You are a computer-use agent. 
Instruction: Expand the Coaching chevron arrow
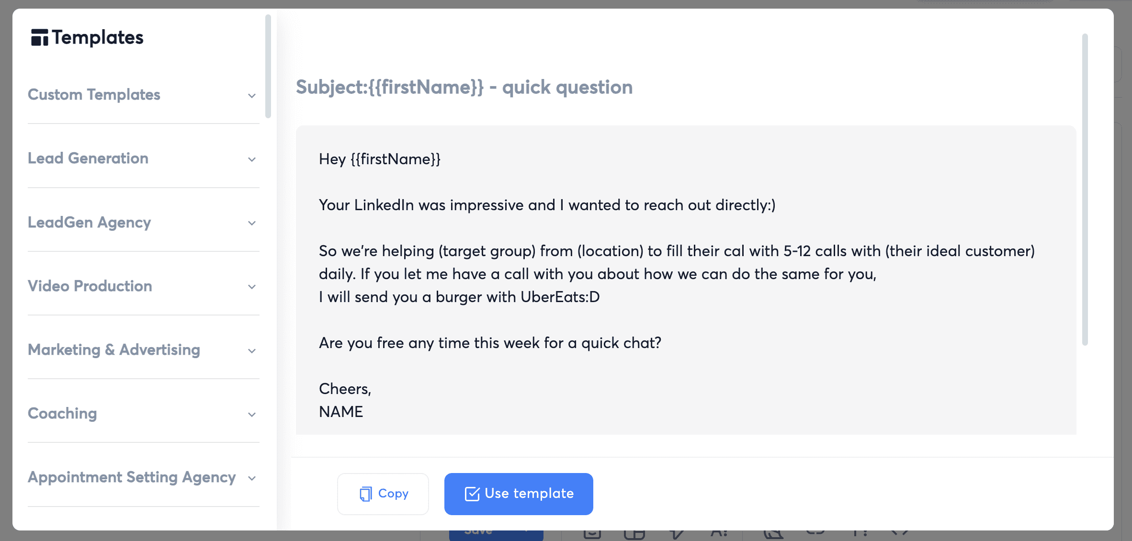point(252,415)
